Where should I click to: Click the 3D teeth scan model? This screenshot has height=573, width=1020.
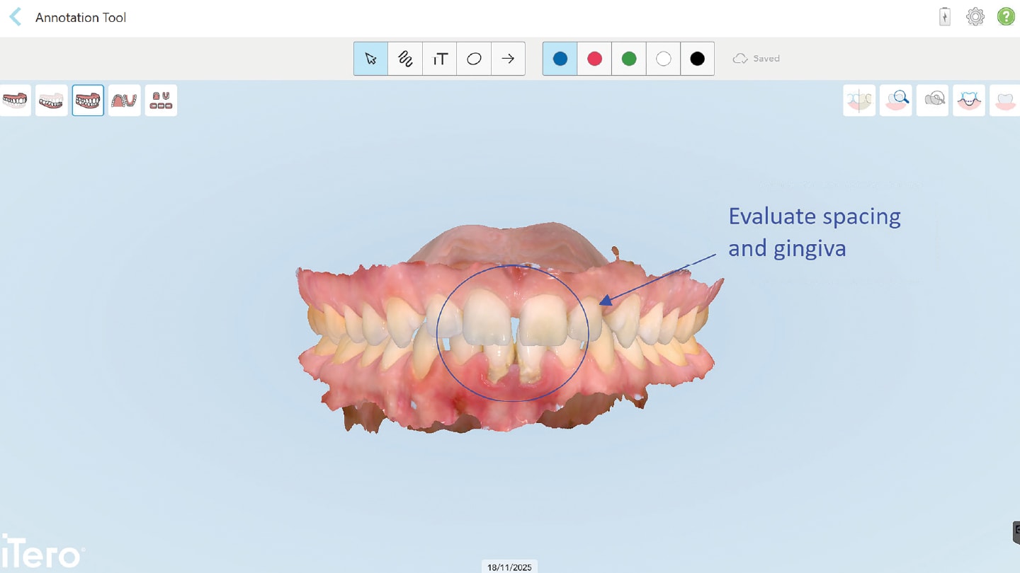tap(510, 329)
